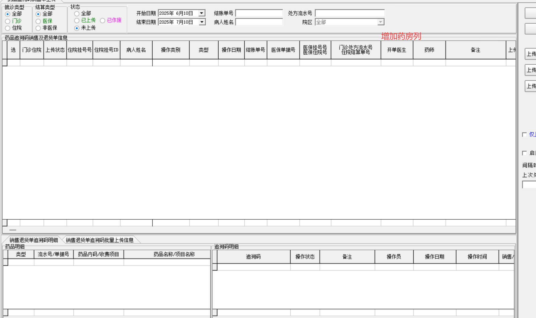Open the 开始日期 date dropdown arrow
The height and width of the screenshot is (318, 536).
click(x=202, y=13)
